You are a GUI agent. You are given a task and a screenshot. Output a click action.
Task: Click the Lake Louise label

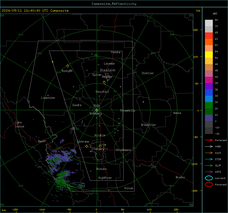(x=20, y=124)
